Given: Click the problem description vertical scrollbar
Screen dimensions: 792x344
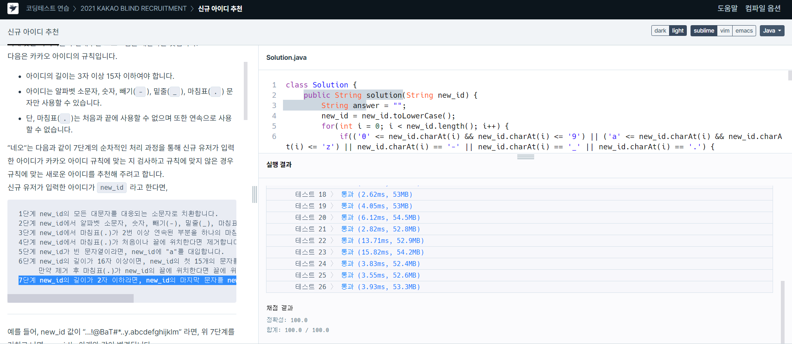Looking at the screenshot, I should (x=246, y=91).
